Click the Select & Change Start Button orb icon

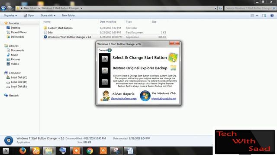click(173, 57)
